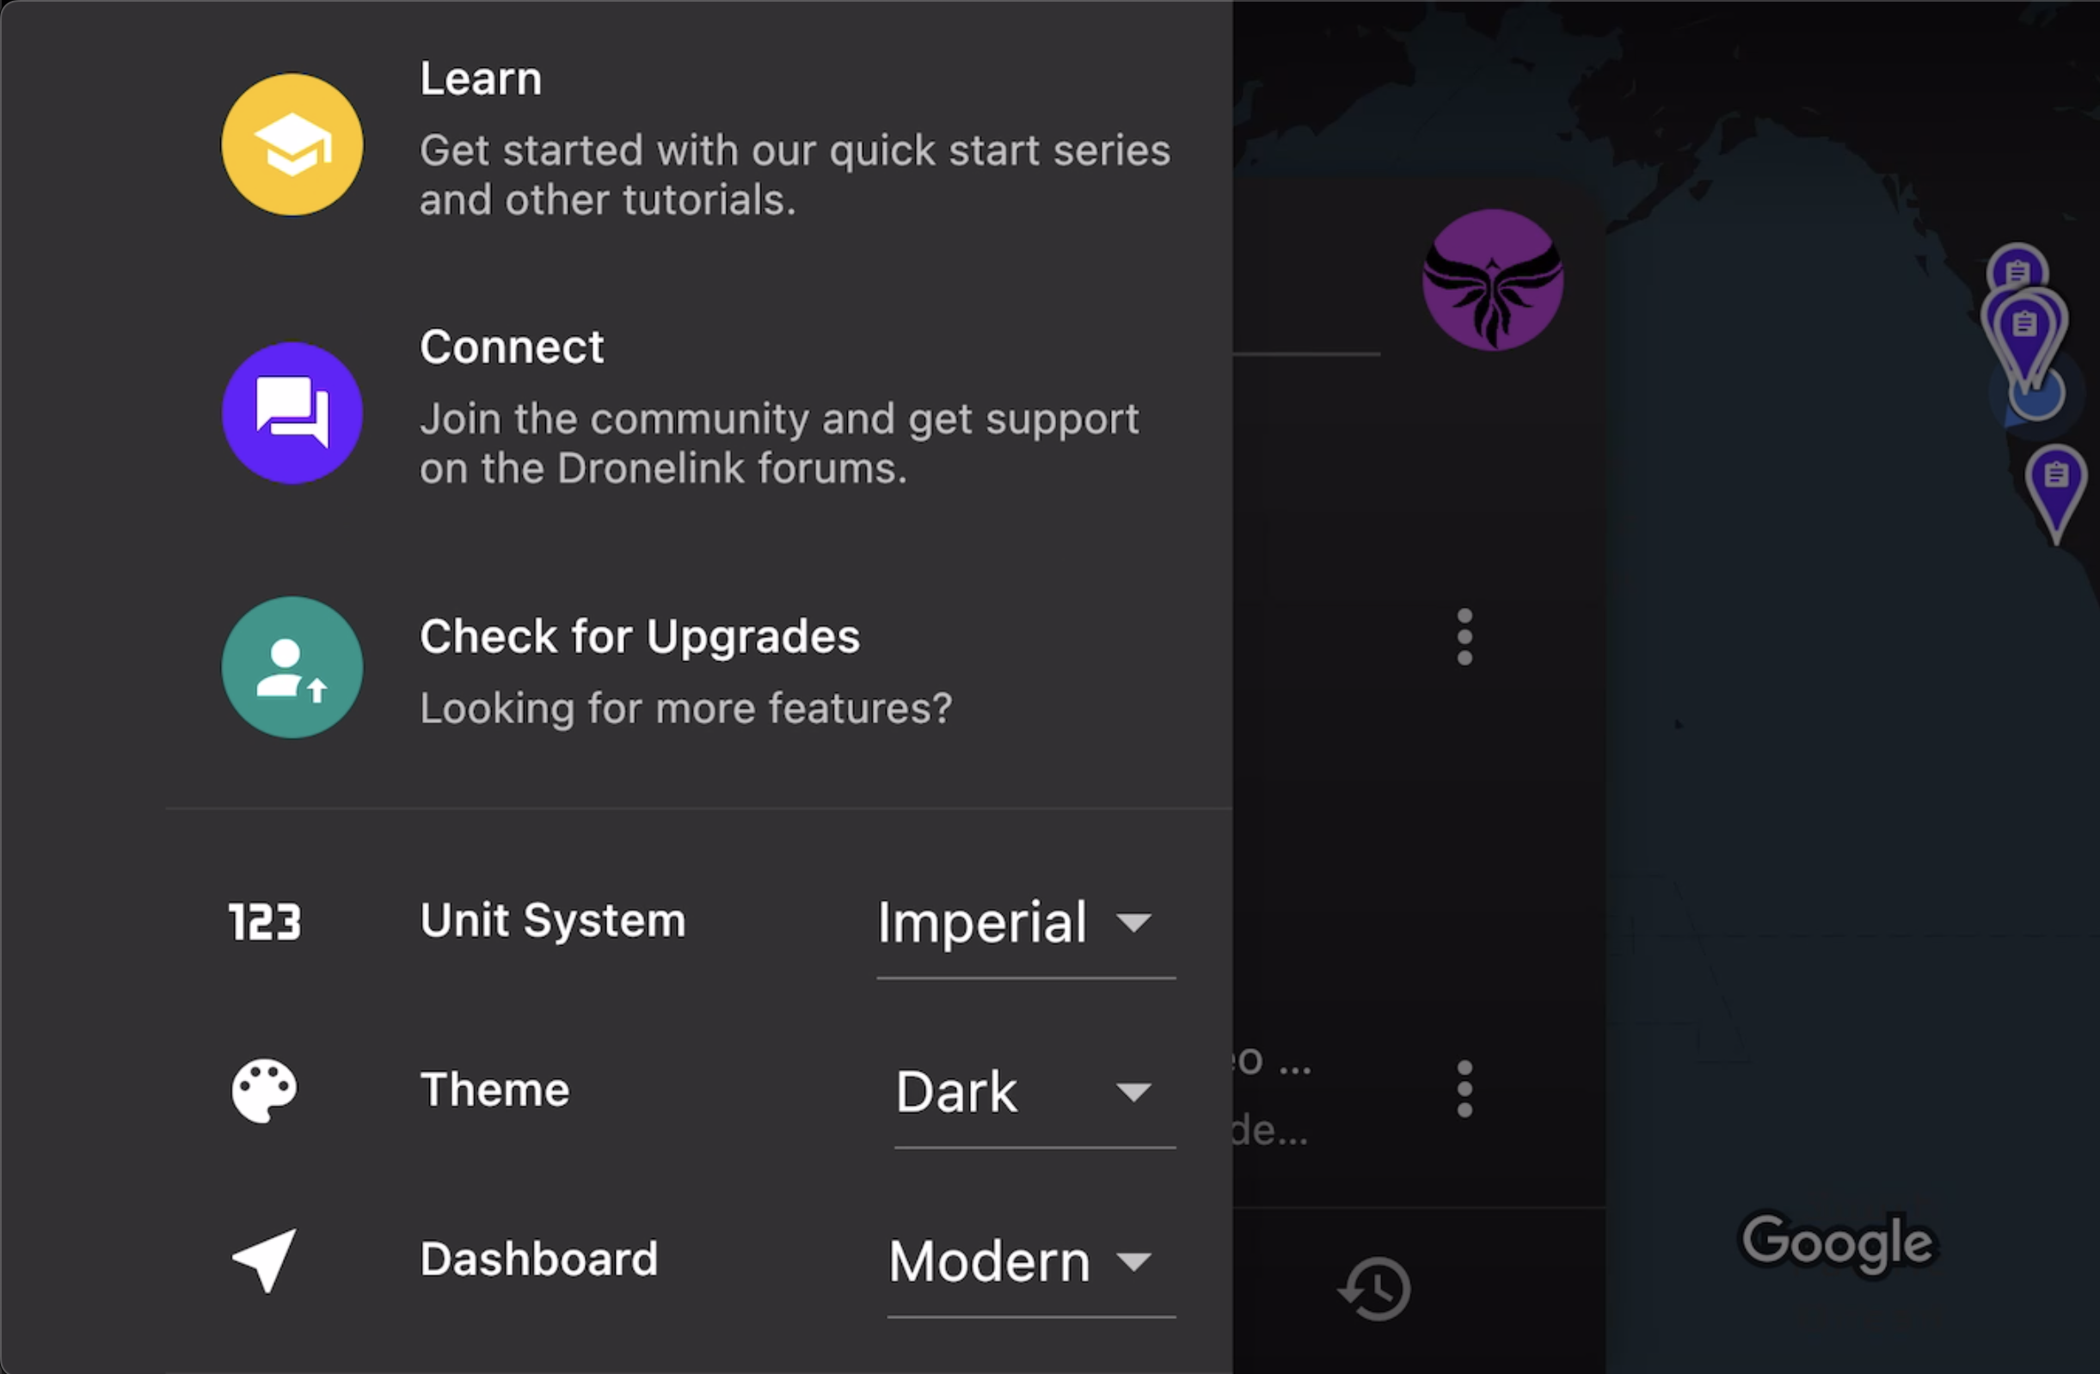The height and width of the screenshot is (1374, 2100).
Task: Select the Check for Upgrades title
Action: click(640, 637)
